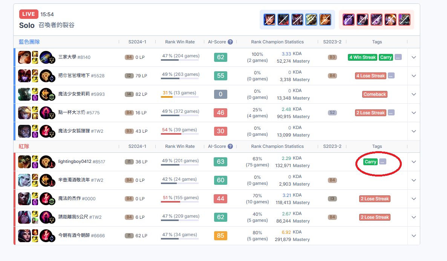Select the first champion icon in the blue panel
Screen dimensions: 447x261
point(269,20)
